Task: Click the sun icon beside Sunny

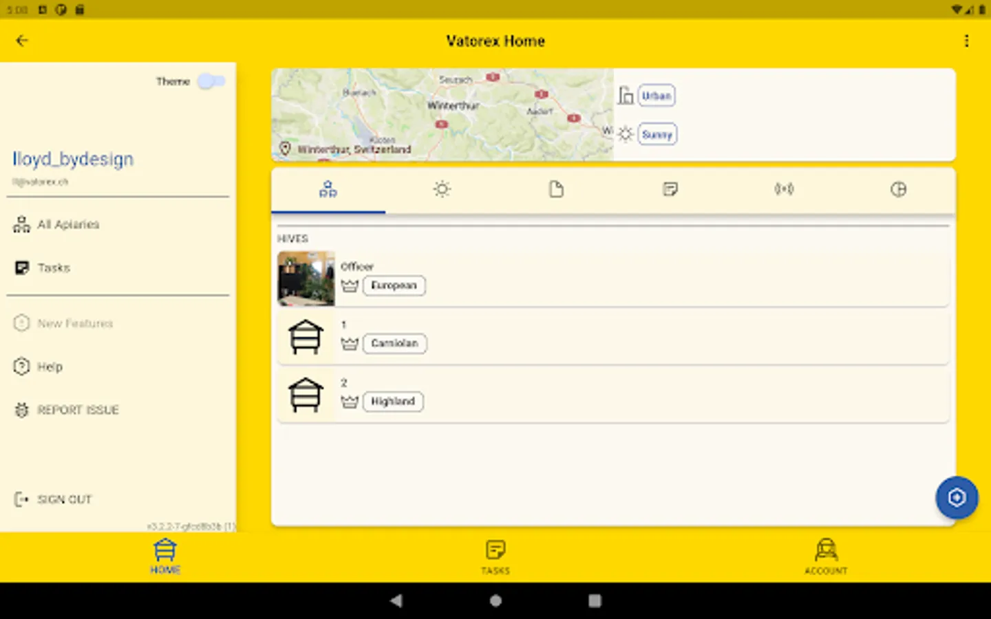Action: (x=626, y=134)
